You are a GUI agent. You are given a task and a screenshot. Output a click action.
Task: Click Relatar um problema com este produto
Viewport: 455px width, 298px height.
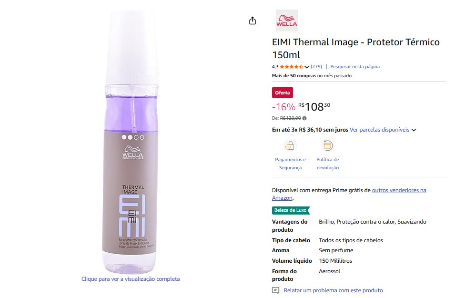click(333, 290)
